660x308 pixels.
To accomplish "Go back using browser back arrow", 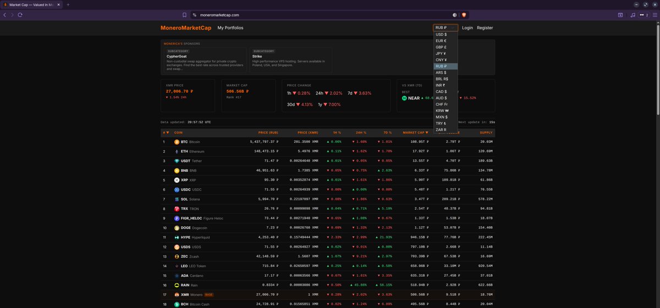I will coord(5,15).
